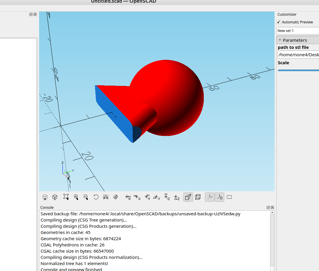The image size is (319, 271).
Task: Click the View All magnifier icon
Action: click(x=66, y=197)
